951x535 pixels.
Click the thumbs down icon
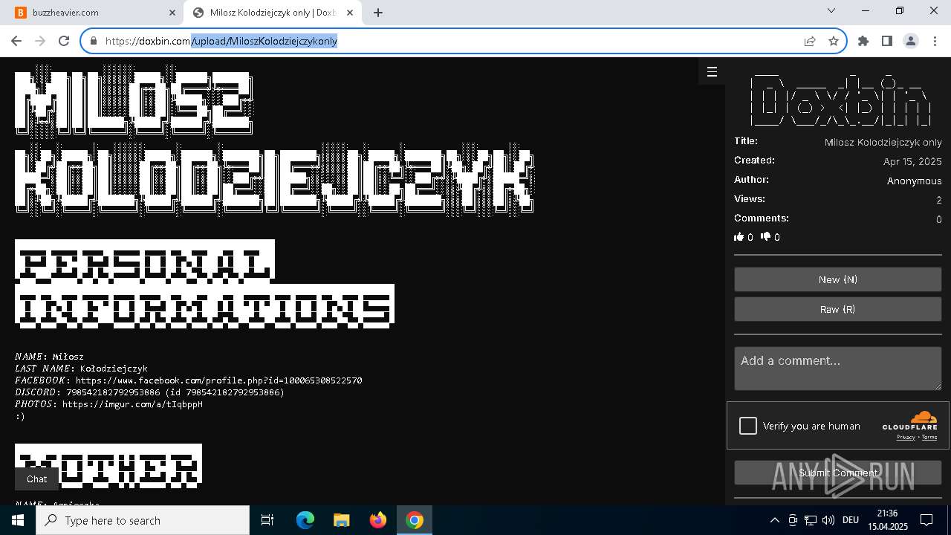click(x=766, y=237)
